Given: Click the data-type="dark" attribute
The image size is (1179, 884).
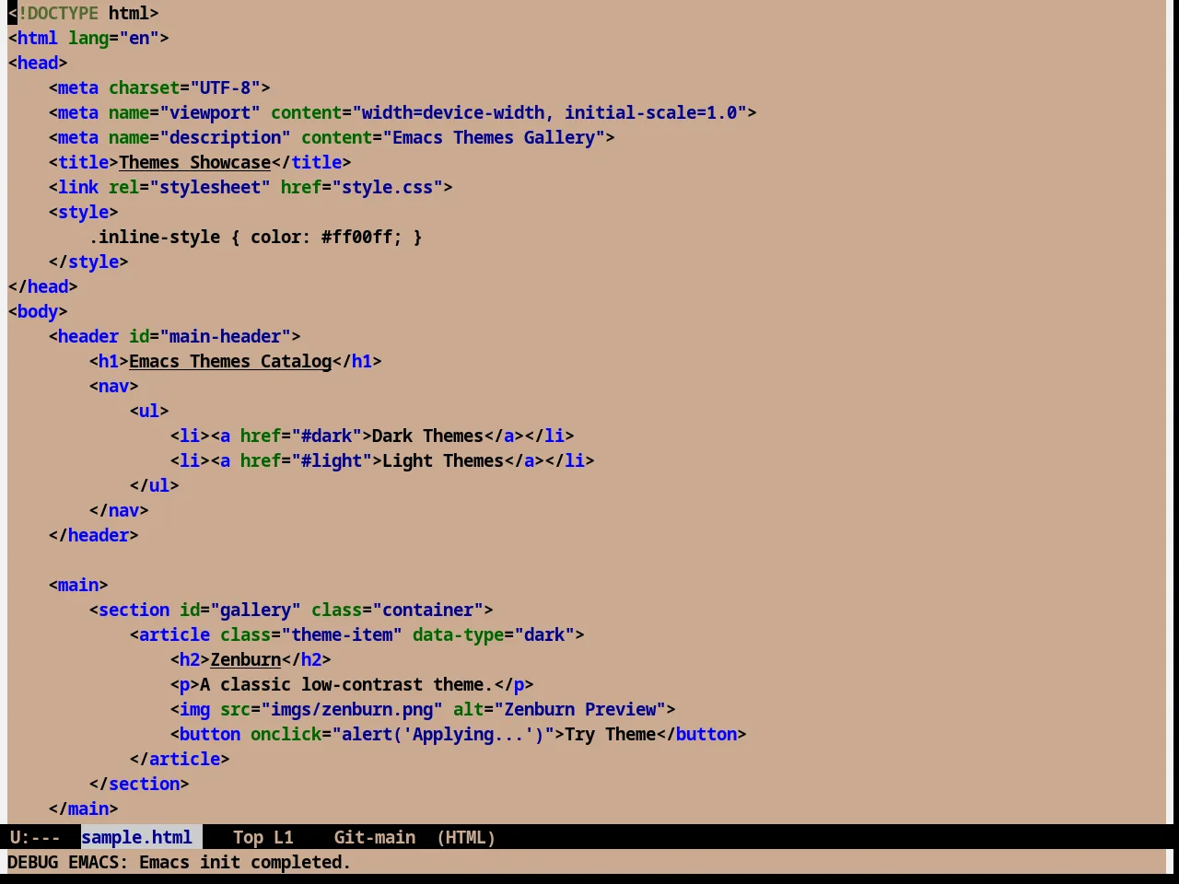Looking at the screenshot, I should pos(494,634).
